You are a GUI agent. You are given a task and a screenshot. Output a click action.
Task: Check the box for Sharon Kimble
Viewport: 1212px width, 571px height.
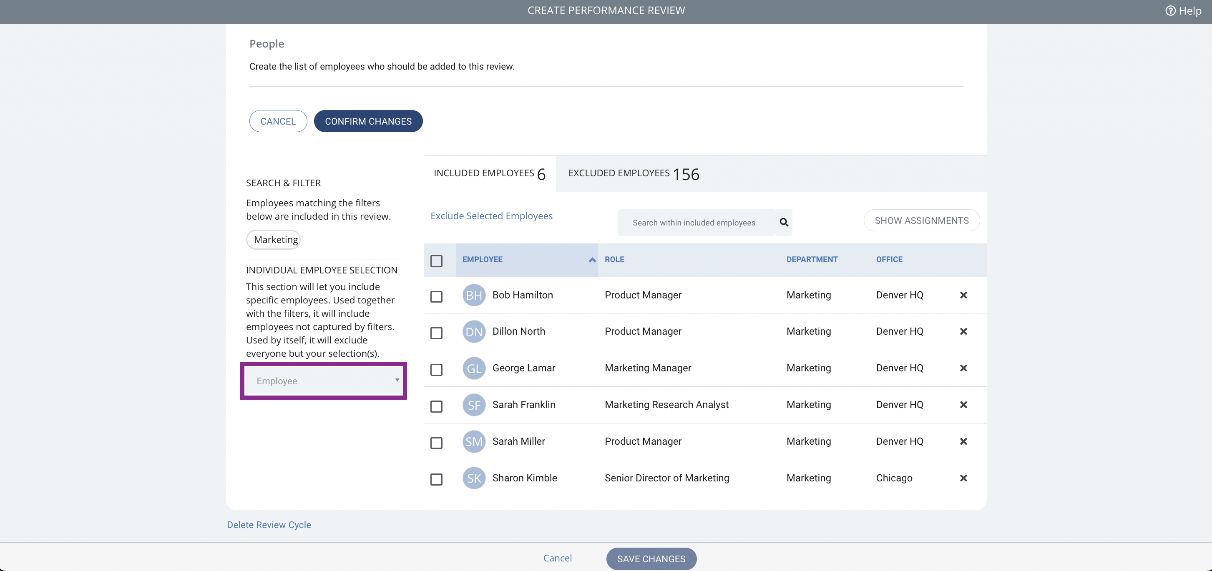437,479
